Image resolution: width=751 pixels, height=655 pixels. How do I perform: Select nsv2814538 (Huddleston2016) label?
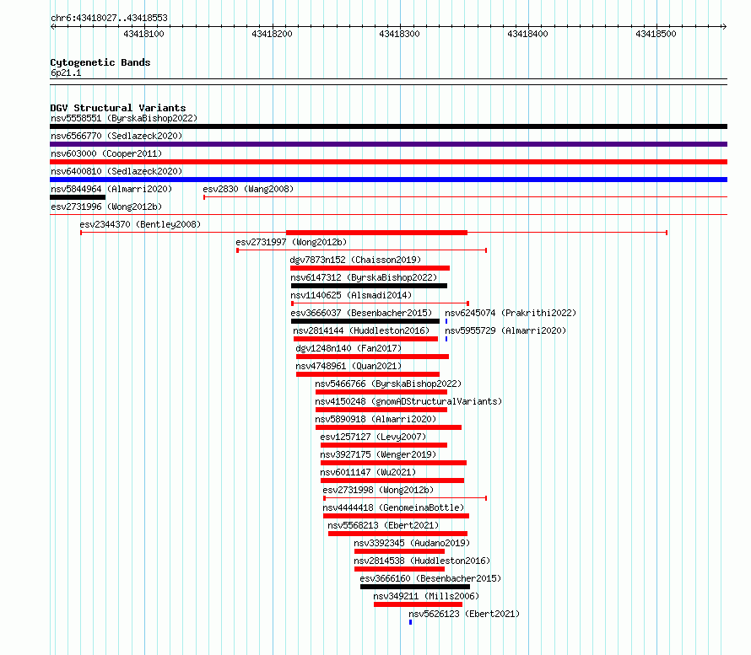click(x=422, y=561)
